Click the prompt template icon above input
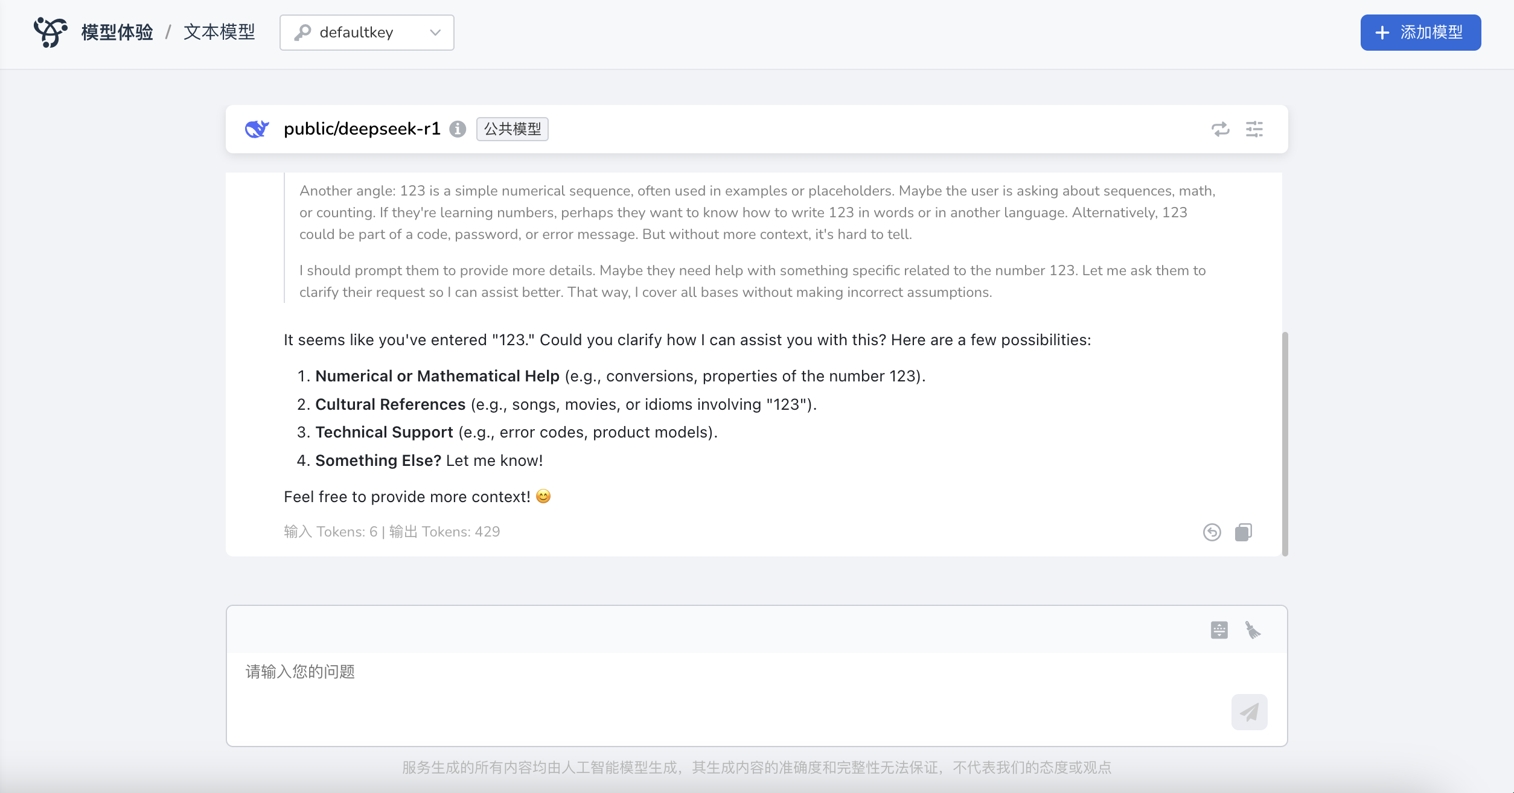This screenshot has height=793, width=1514. pyautogui.click(x=1219, y=630)
